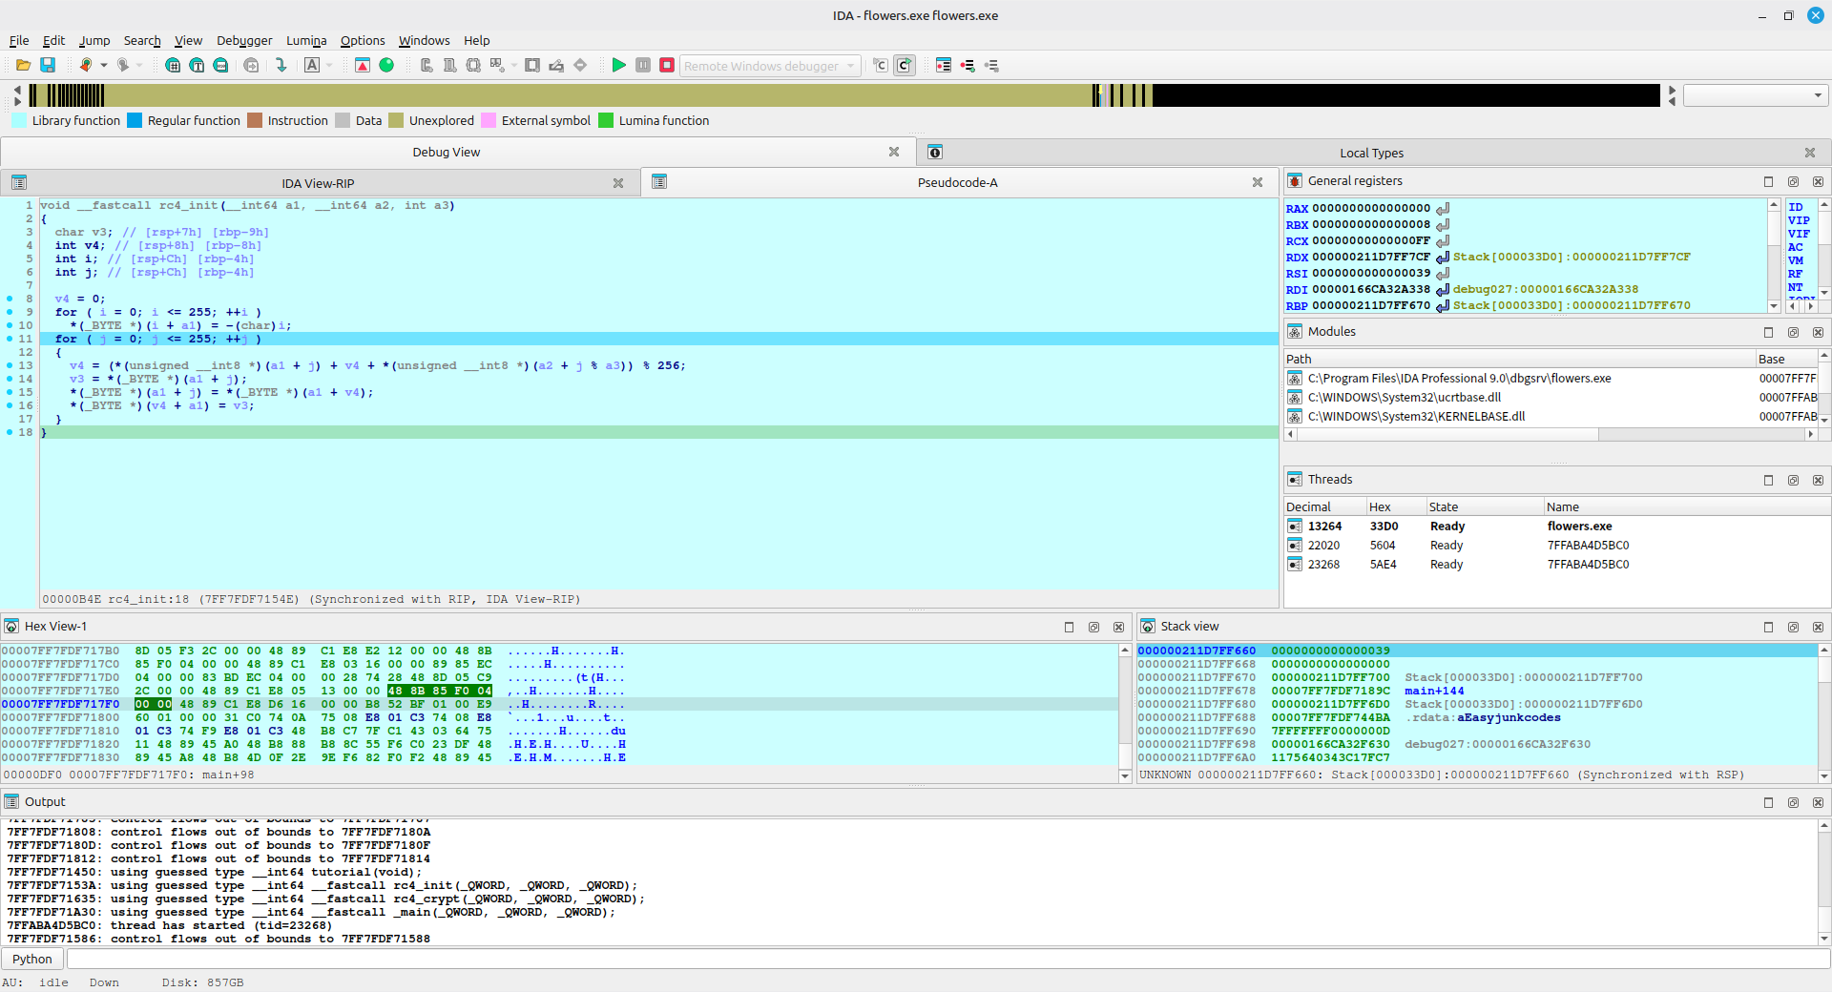Click the Regular function color swatch
Image resolution: width=1832 pixels, height=992 pixels.
(x=135, y=120)
